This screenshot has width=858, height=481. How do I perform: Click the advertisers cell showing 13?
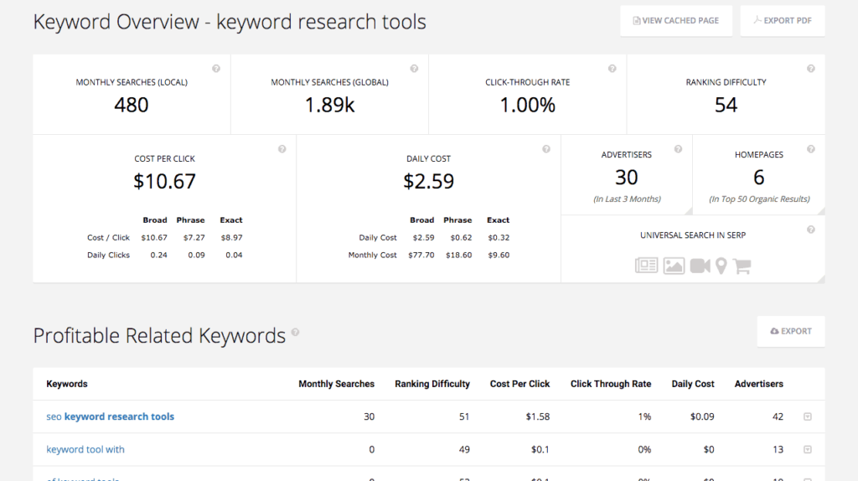click(x=778, y=449)
